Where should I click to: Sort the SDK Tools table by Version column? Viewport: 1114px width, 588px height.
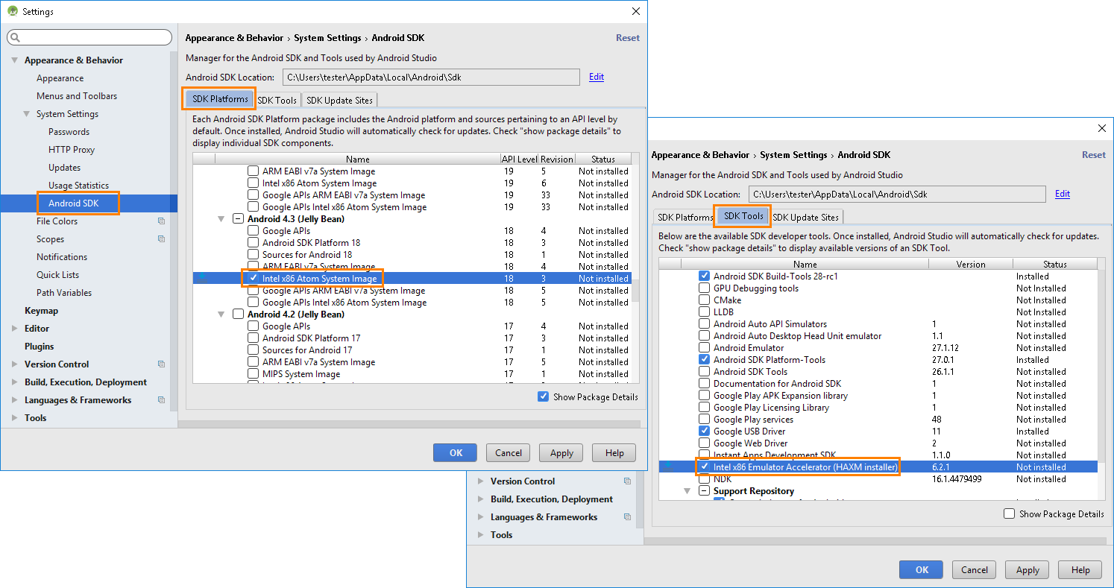[x=971, y=264]
